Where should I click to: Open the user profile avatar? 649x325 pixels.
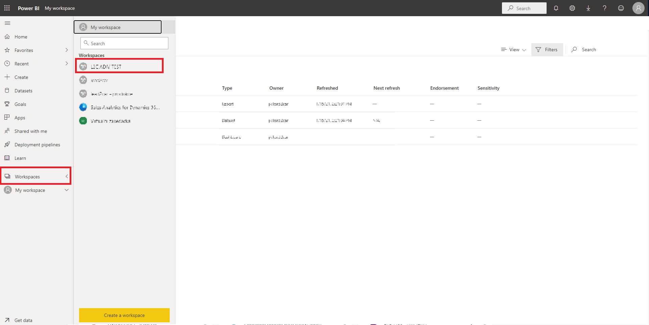638,8
